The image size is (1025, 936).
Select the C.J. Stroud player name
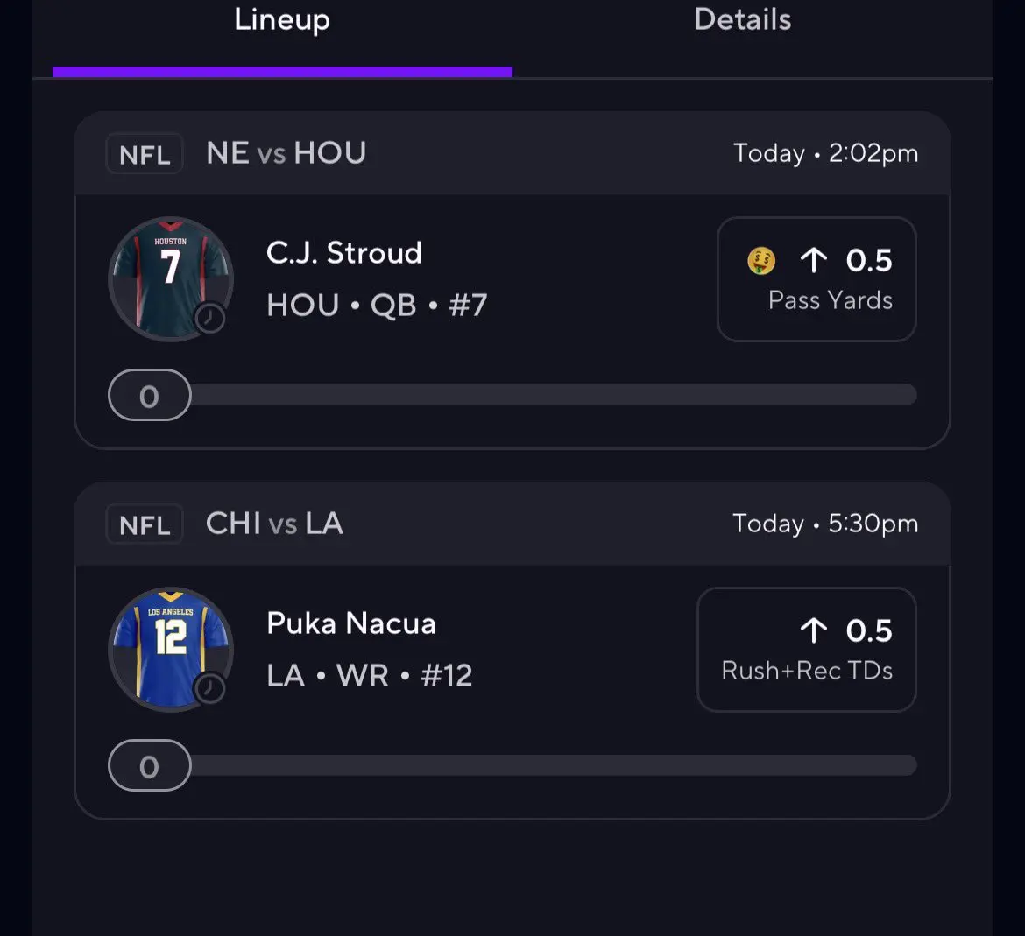point(343,253)
